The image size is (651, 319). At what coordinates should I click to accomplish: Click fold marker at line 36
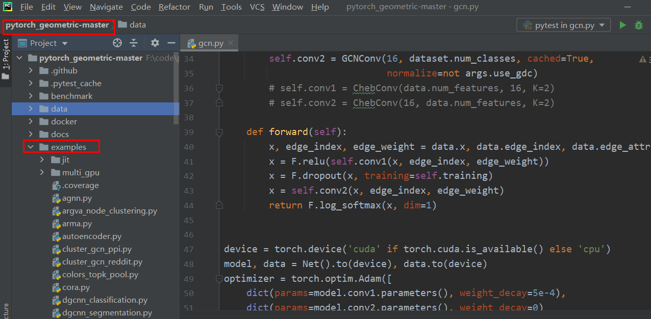coord(219,88)
